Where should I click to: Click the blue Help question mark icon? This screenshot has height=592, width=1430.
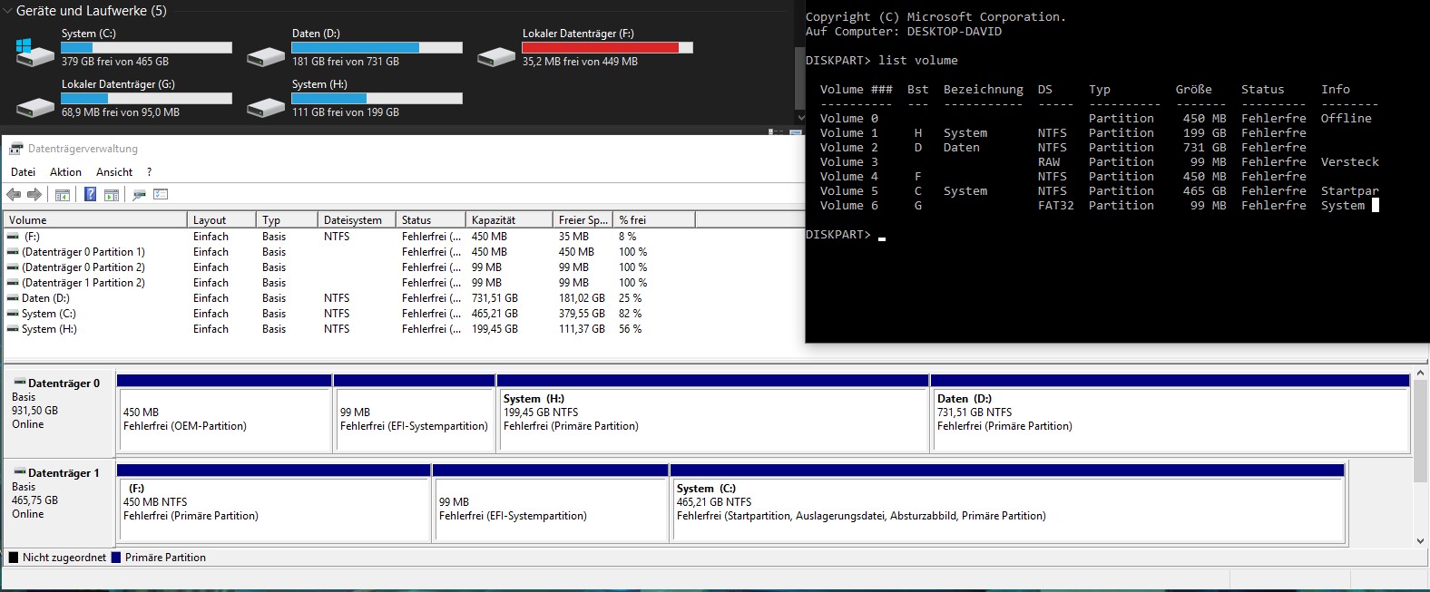point(90,194)
